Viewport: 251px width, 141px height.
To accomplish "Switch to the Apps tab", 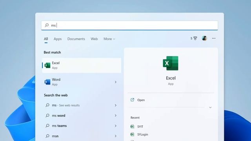I will pyautogui.click(x=58, y=39).
